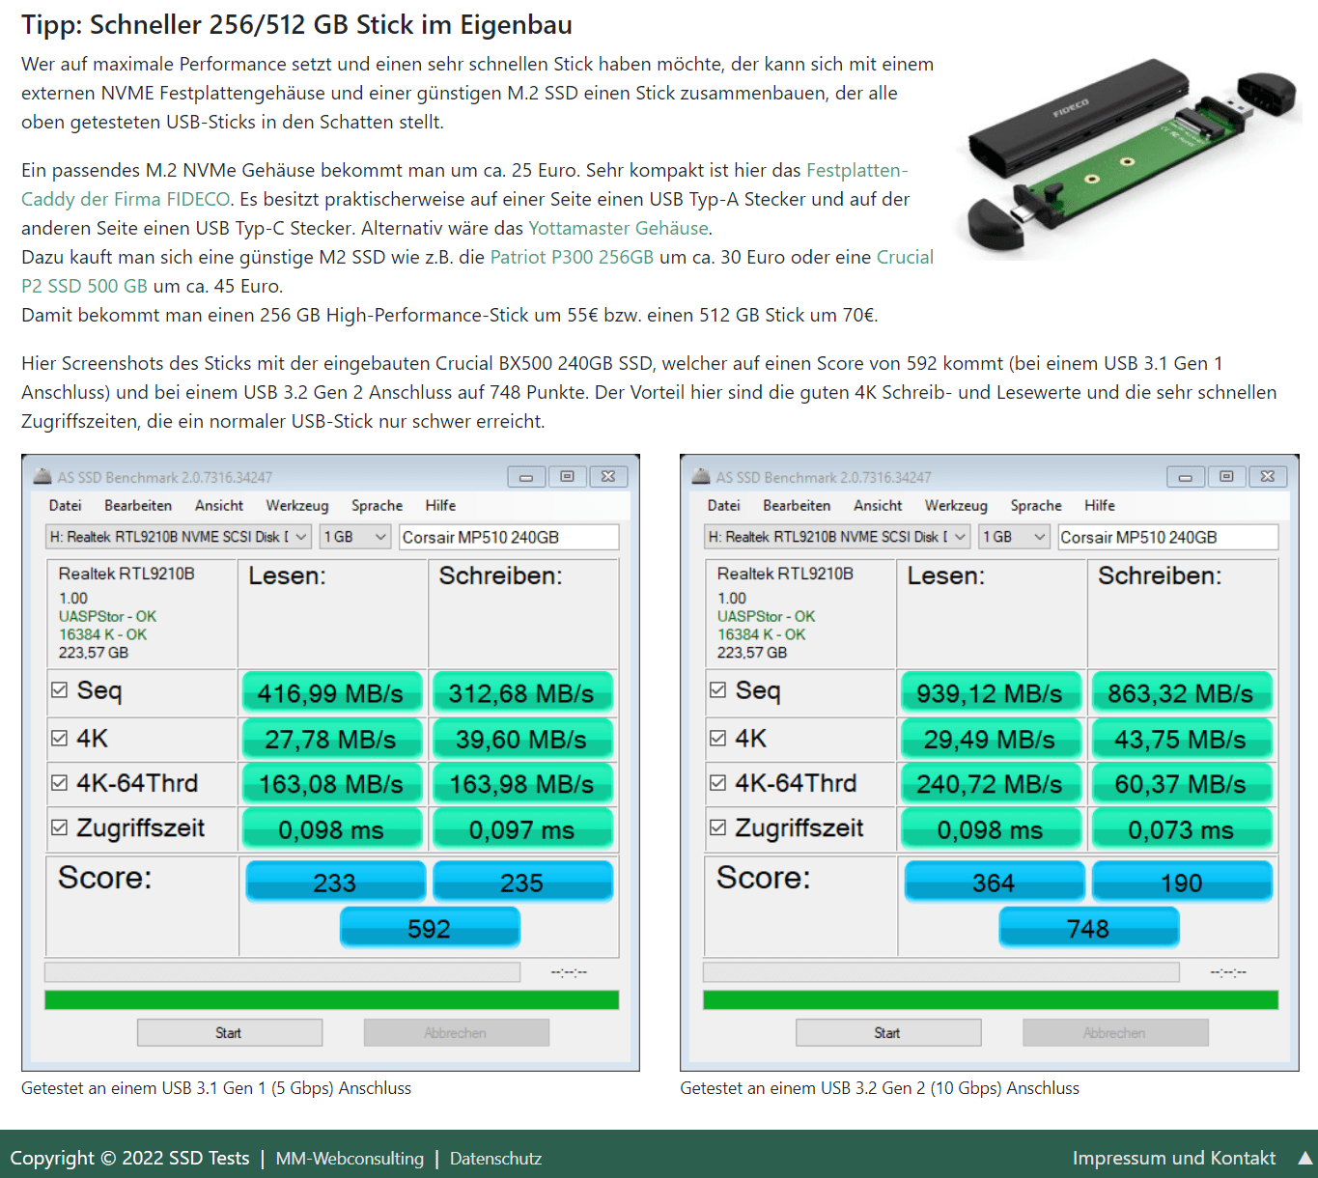1318x1178 pixels.
Task: Click Start button in right benchmark window
Action: pos(888,1032)
